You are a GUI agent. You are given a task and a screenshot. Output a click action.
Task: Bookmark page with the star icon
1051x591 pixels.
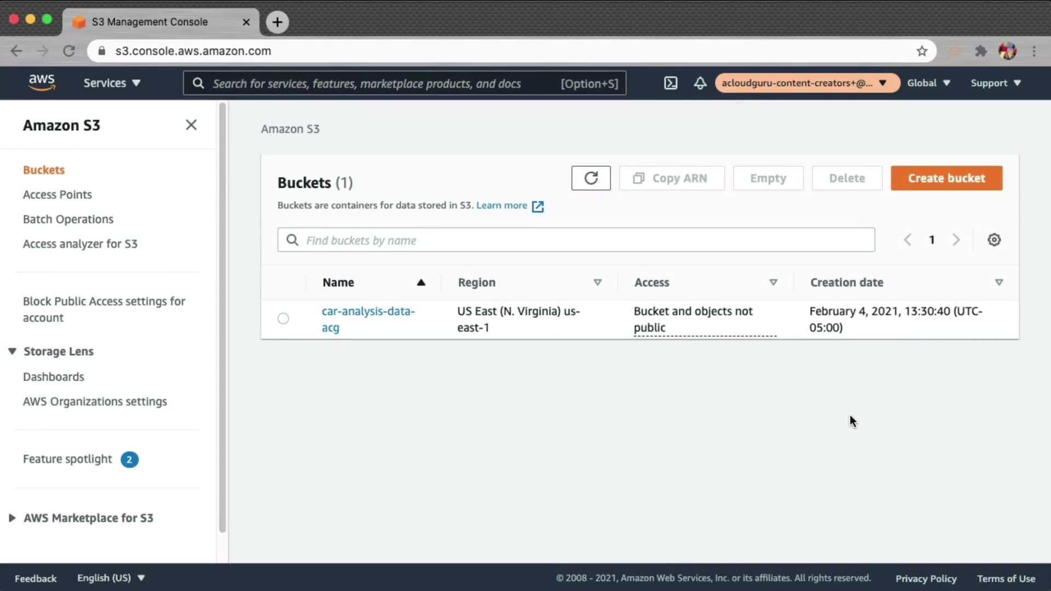(922, 51)
